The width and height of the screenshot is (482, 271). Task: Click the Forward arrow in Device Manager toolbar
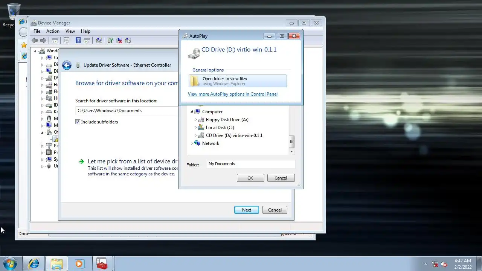coord(43,41)
